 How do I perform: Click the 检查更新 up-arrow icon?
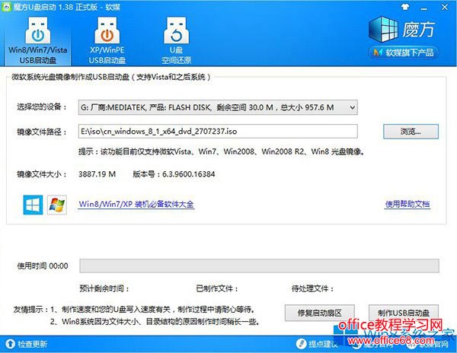tap(10, 344)
